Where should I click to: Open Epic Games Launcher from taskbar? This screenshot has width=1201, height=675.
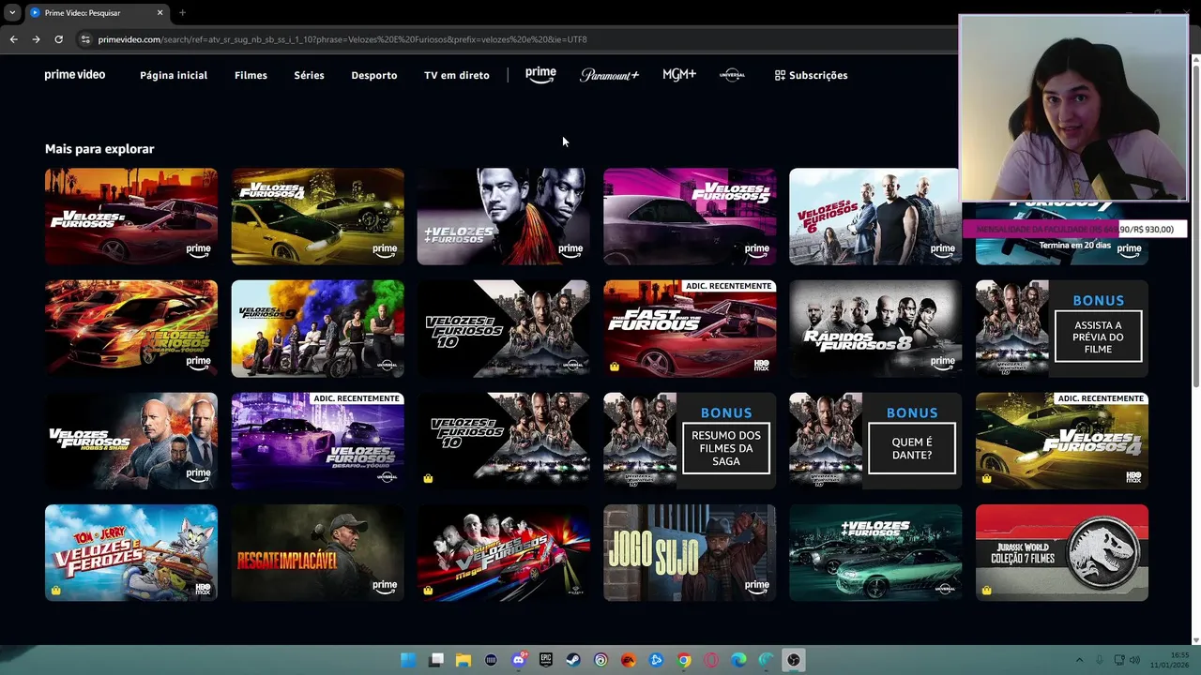click(546, 660)
